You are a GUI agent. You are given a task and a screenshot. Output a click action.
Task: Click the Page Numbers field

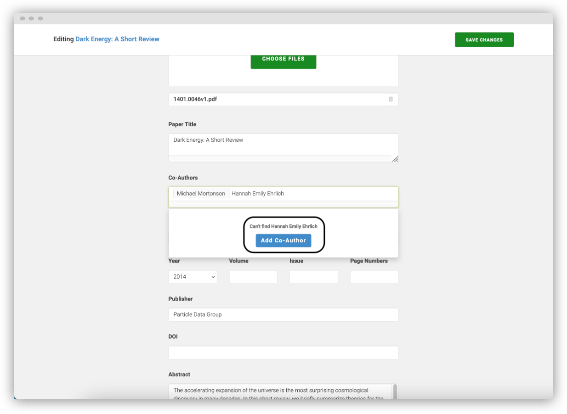[374, 277]
